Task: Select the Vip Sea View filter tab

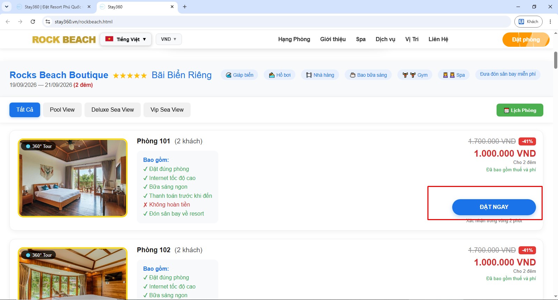Action: click(x=167, y=110)
